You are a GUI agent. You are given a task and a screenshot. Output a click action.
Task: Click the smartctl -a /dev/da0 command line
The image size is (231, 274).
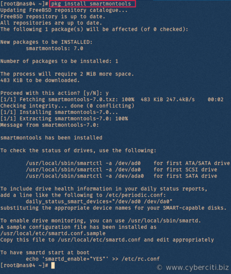tap(83, 170)
